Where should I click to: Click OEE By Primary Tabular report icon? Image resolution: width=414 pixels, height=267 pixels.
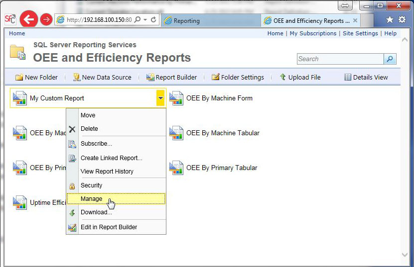pyautogui.click(x=176, y=168)
